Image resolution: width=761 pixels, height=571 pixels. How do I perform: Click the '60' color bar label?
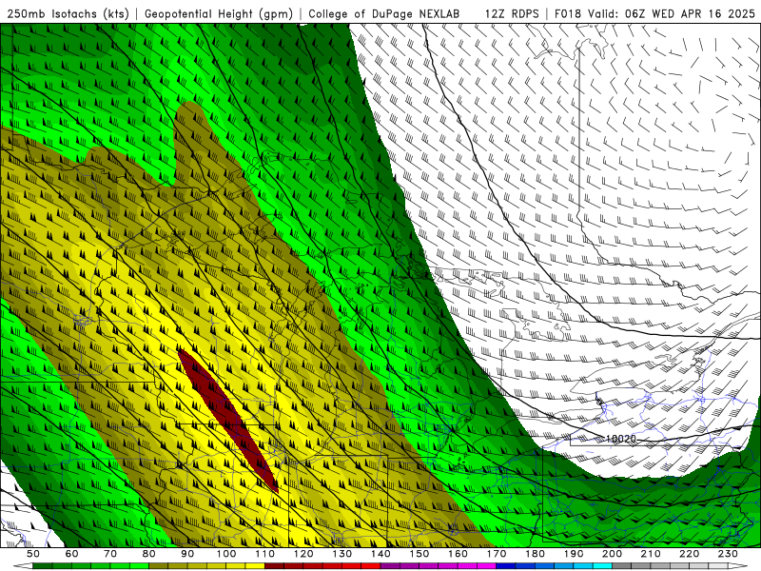click(71, 554)
